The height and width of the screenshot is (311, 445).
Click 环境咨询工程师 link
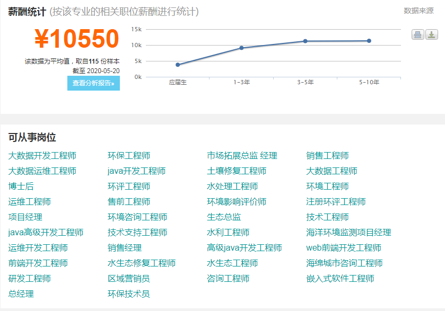pyautogui.click(x=137, y=217)
